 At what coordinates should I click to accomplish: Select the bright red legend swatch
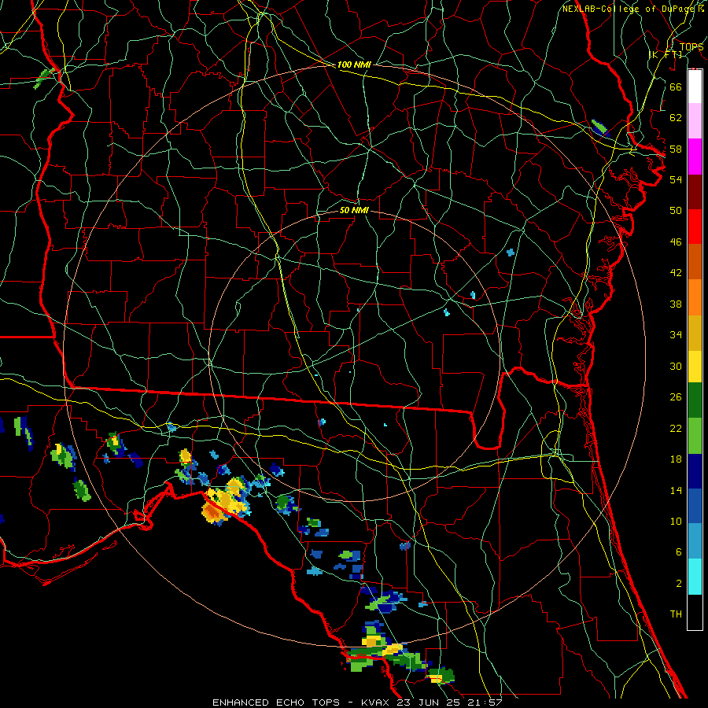tap(695, 227)
